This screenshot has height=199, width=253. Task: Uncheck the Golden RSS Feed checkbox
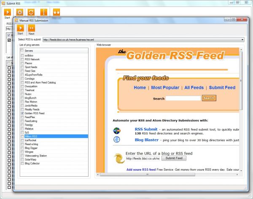point(22,113)
